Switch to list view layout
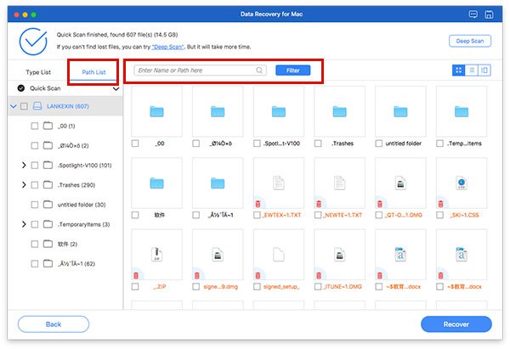 tap(472, 70)
